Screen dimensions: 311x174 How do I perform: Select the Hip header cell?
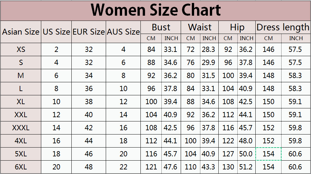[237, 27]
